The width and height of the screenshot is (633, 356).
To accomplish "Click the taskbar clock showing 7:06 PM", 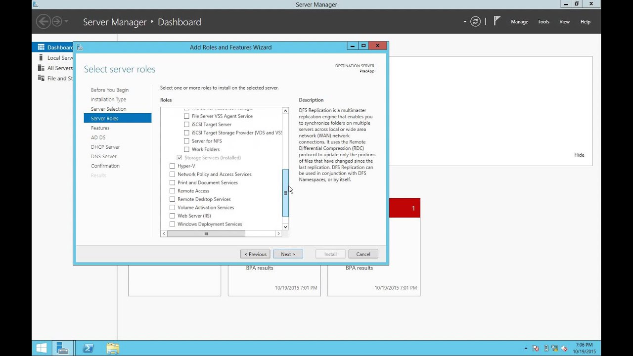I will point(585,348).
